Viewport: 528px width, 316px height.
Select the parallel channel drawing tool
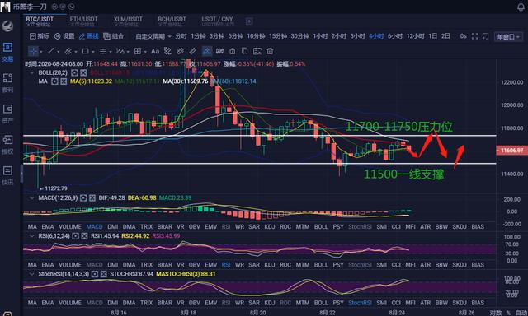click(x=68, y=51)
